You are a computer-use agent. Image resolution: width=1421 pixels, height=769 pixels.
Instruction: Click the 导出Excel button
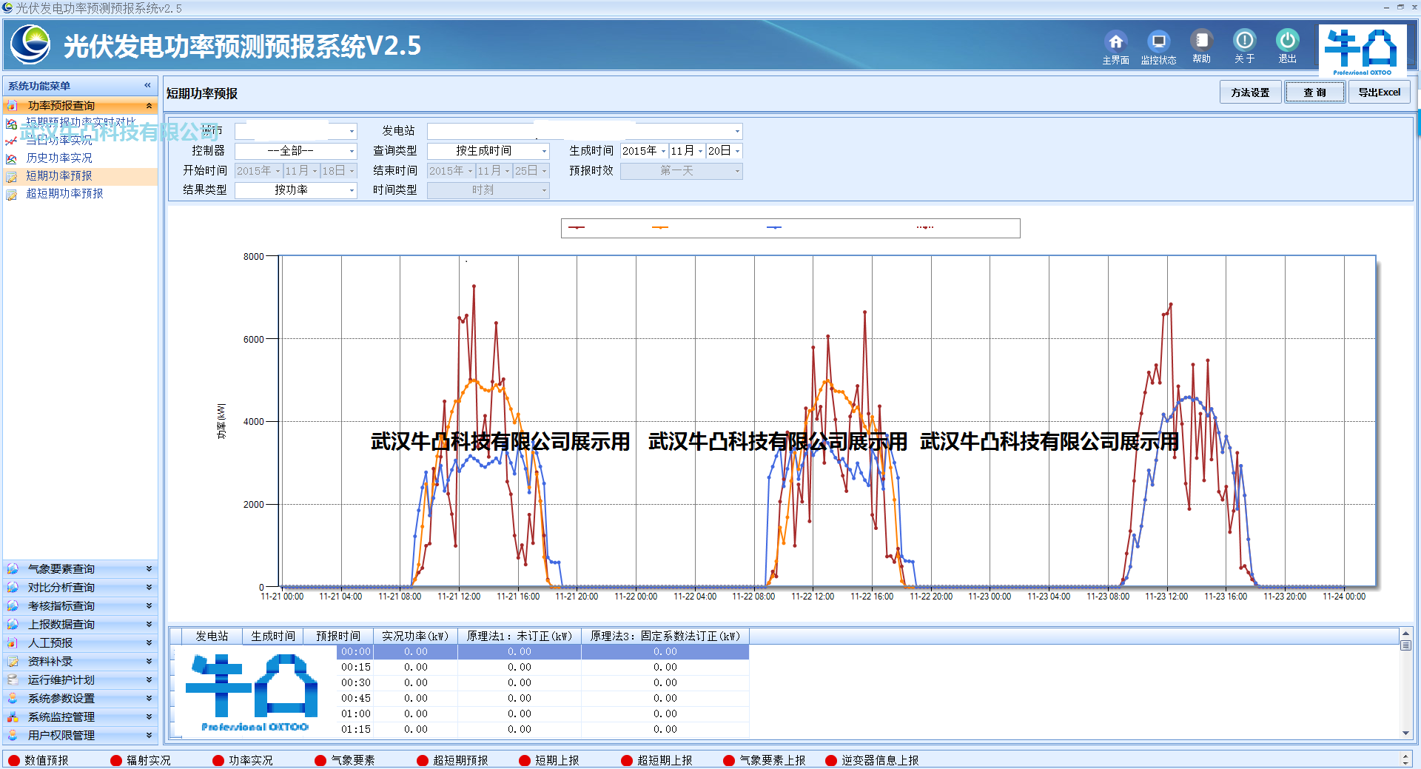tap(1379, 93)
